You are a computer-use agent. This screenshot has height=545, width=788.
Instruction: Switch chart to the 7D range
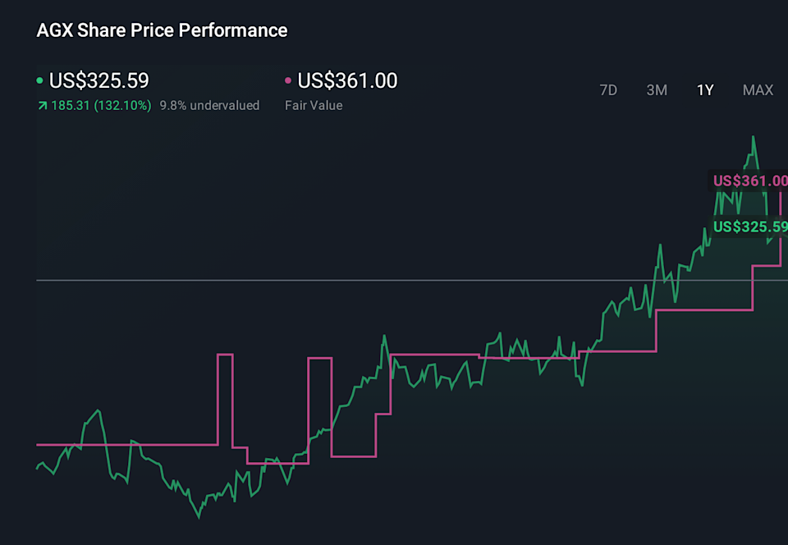[608, 90]
